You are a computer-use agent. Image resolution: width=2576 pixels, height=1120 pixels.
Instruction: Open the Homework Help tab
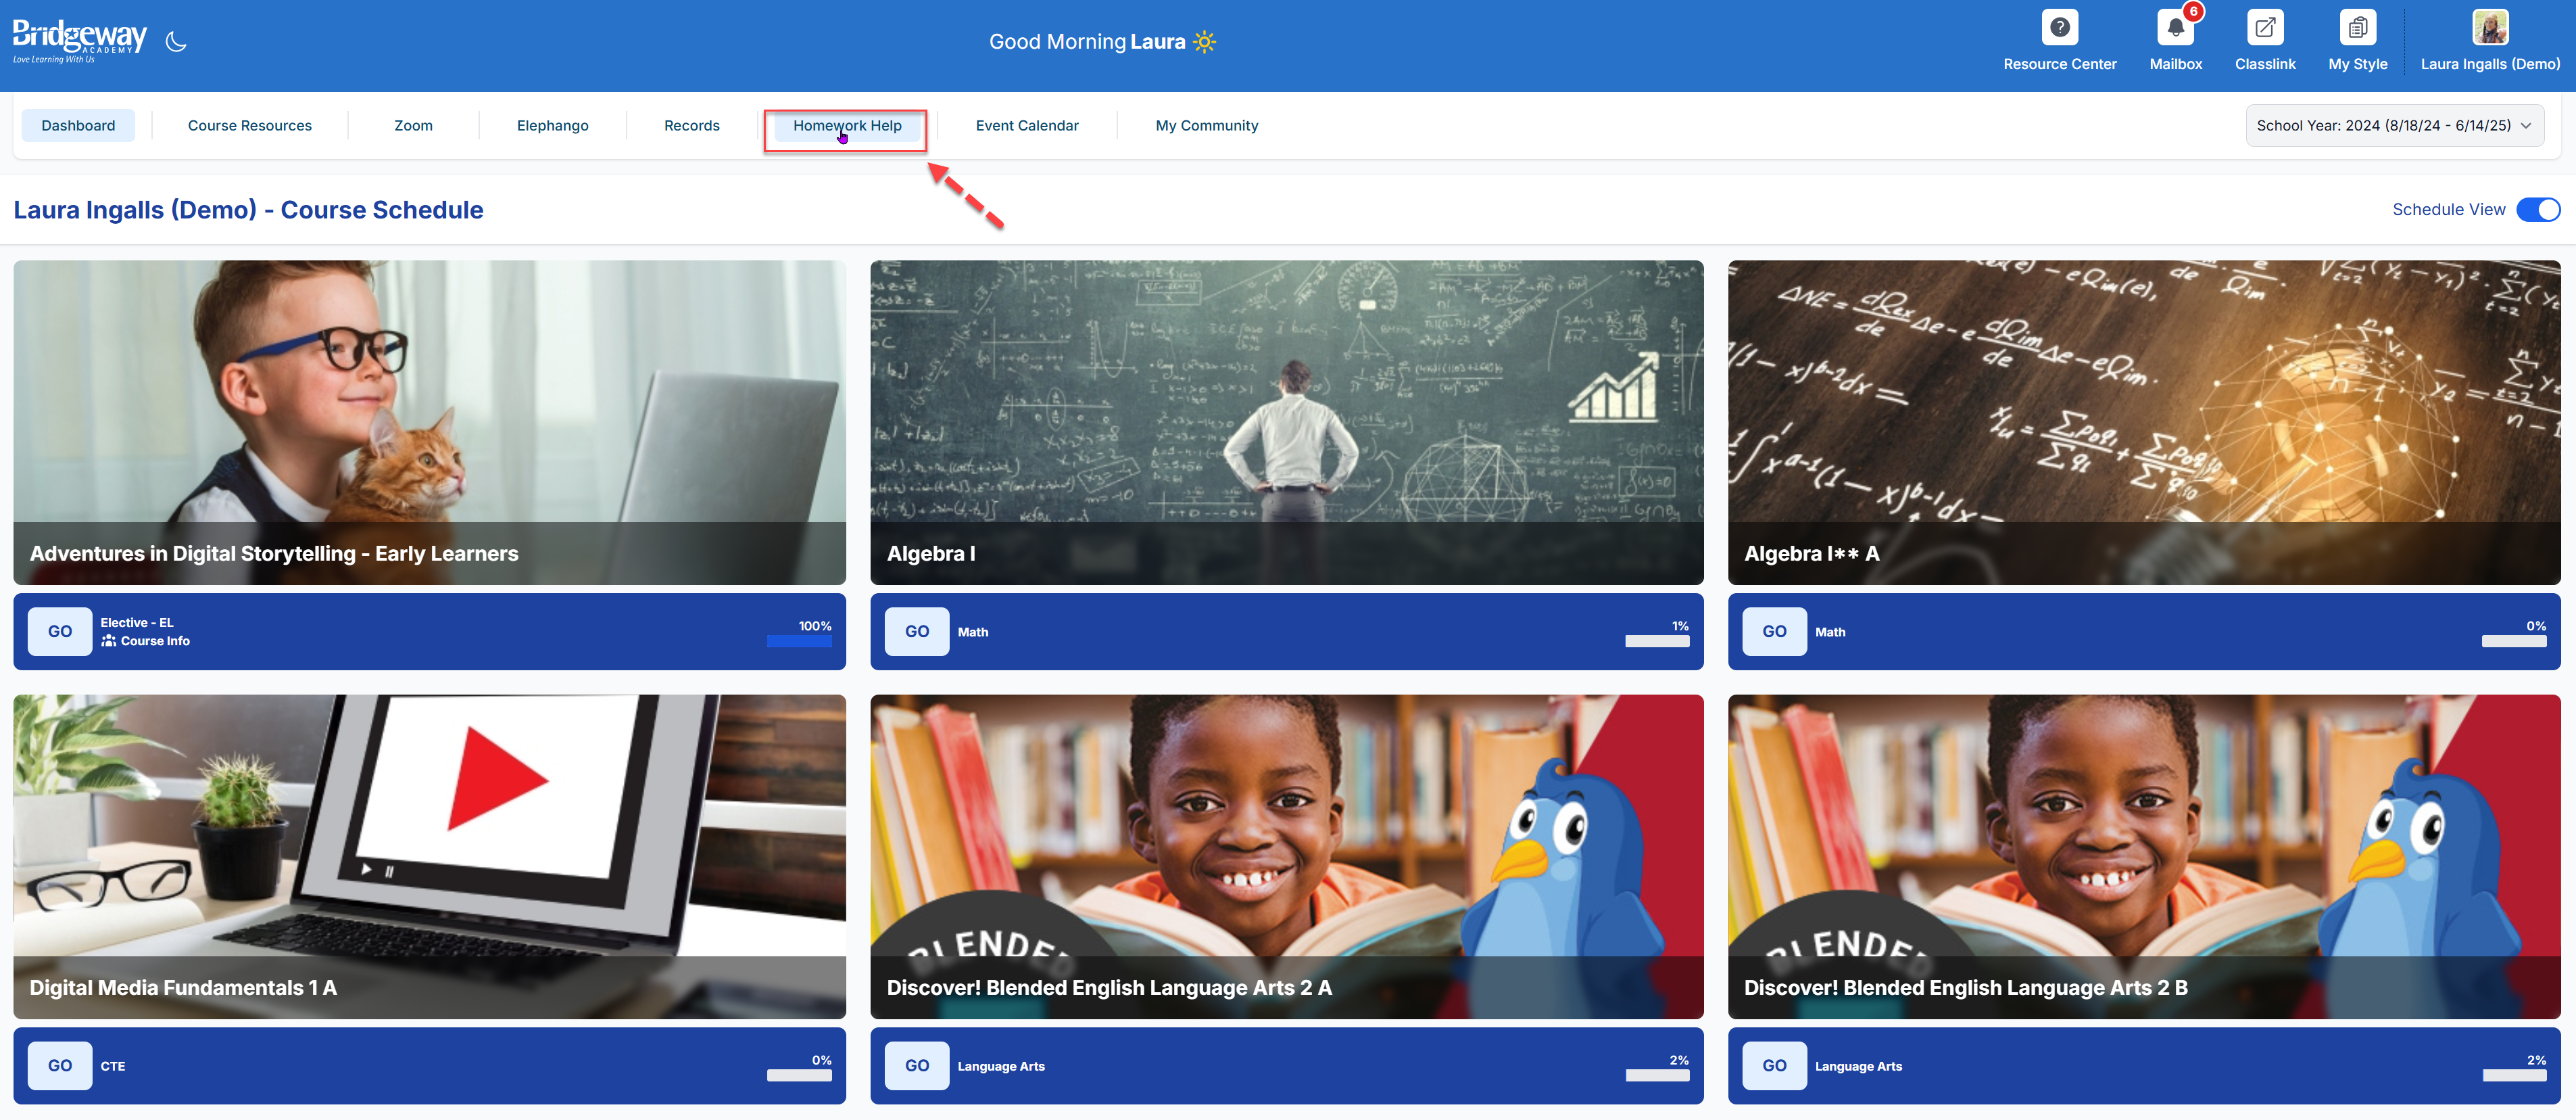(x=846, y=126)
